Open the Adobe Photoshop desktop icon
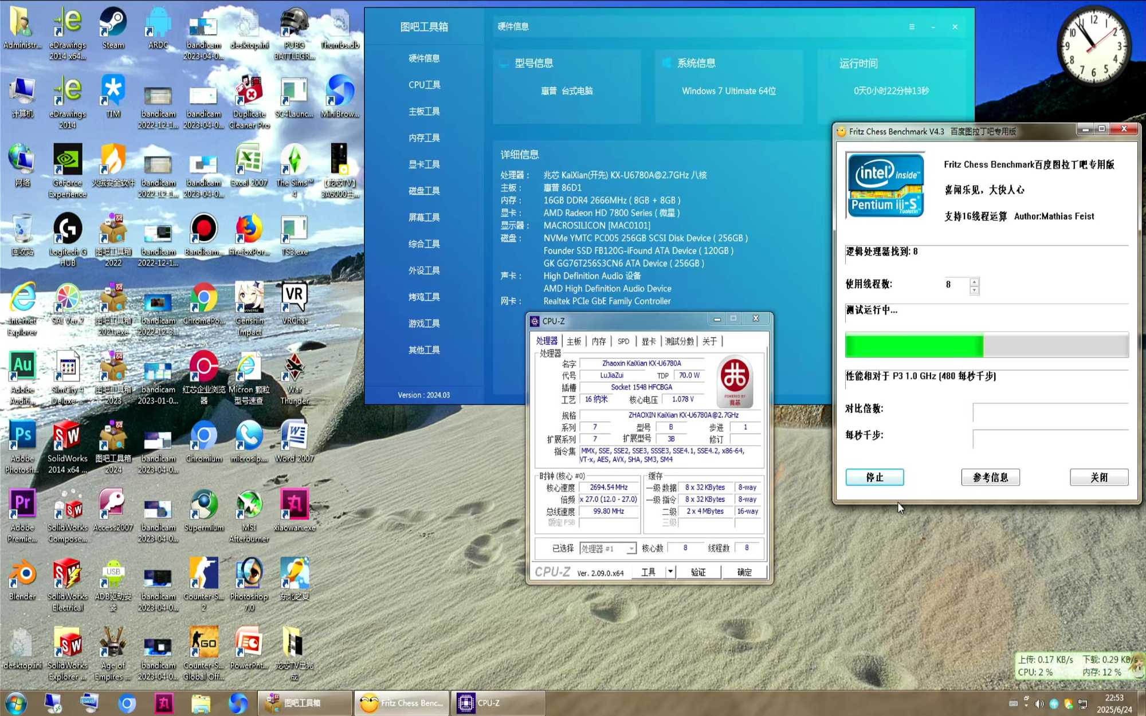Screen dimensions: 1146x716 tap(22, 447)
